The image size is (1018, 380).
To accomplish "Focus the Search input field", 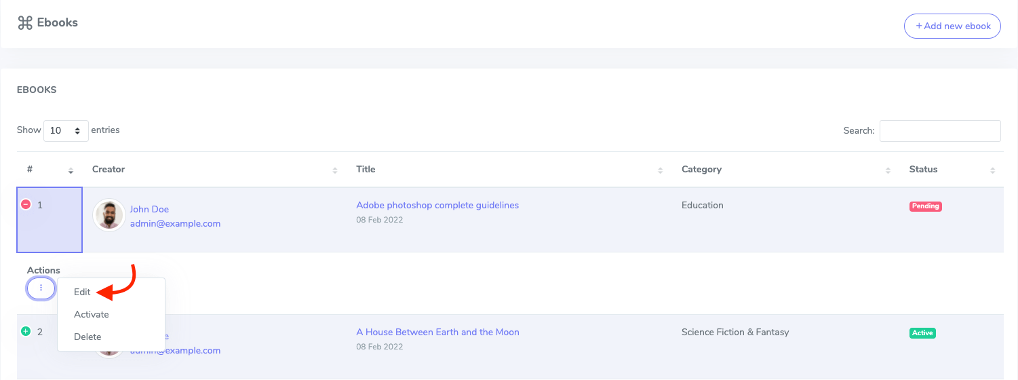I will (939, 131).
